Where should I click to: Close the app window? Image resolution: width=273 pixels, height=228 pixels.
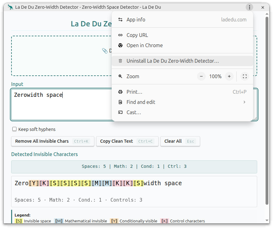click(263, 7)
